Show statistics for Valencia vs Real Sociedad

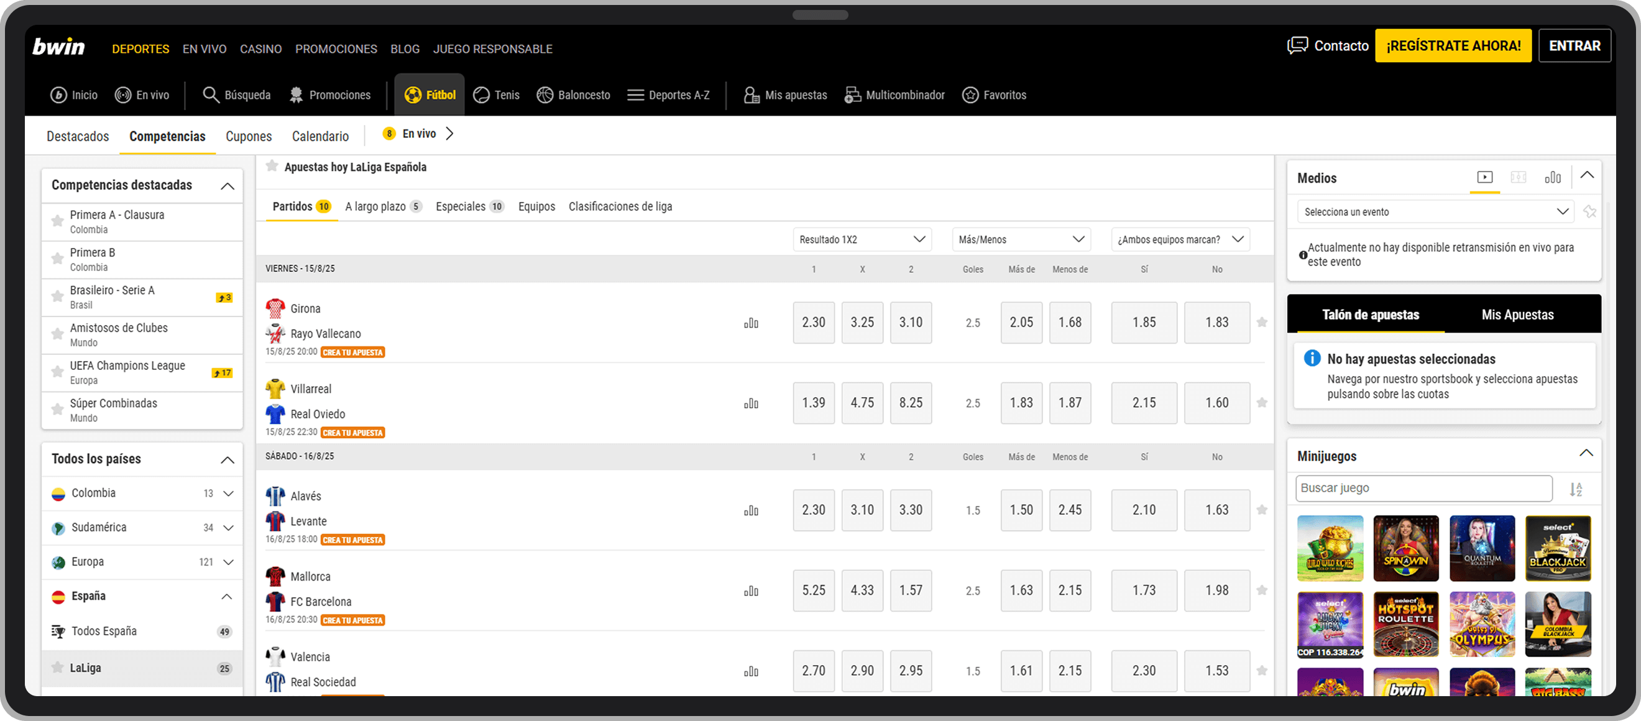tap(751, 671)
